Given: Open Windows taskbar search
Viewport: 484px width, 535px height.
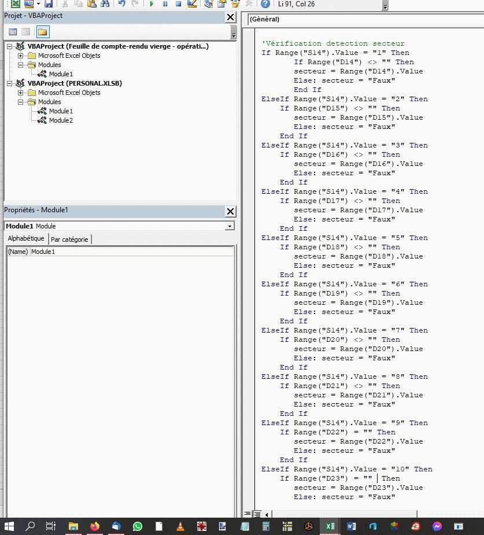Looking at the screenshot, I should coord(30,526).
